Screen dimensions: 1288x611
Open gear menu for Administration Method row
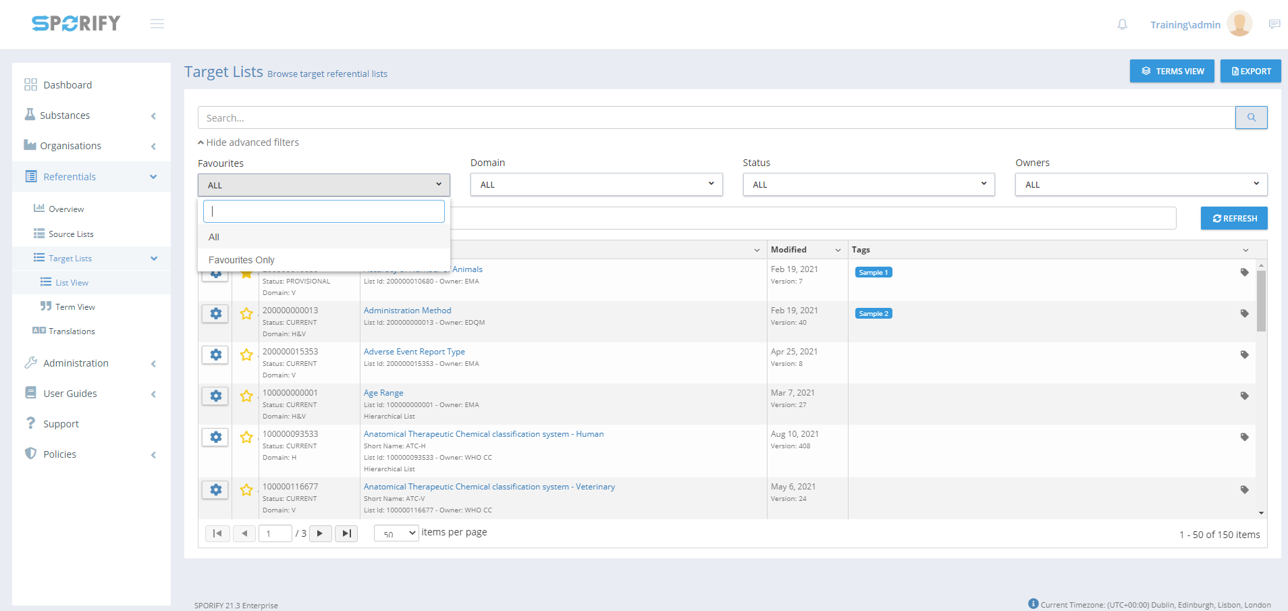(x=215, y=314)
